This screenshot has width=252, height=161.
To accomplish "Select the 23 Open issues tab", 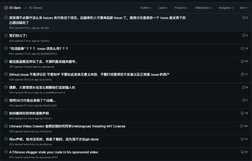I will [x=13, y=8].
